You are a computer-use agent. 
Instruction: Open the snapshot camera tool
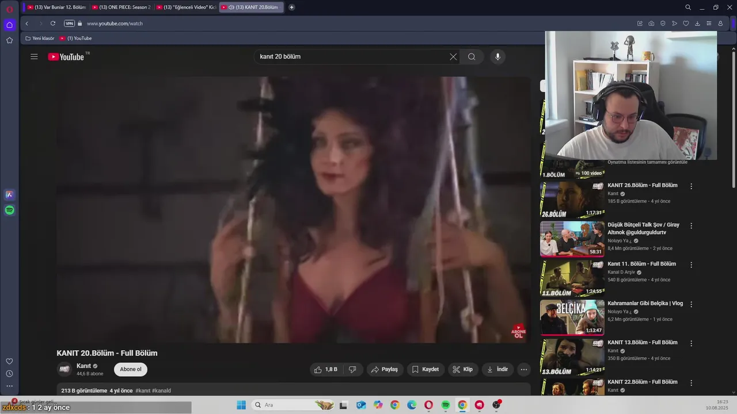pos(651,24)
